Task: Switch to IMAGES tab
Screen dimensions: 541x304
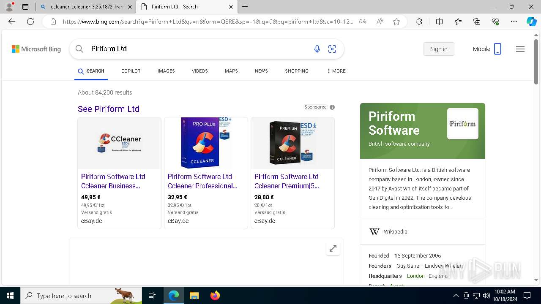Action: click(x=166, y=71)
